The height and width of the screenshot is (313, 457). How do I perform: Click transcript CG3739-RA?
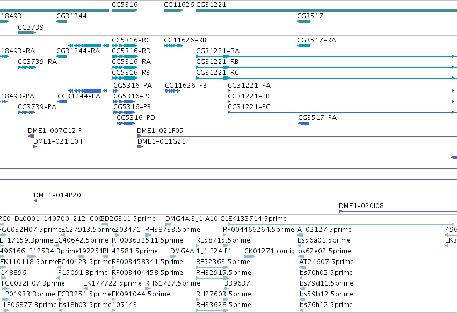coord(37,62)
